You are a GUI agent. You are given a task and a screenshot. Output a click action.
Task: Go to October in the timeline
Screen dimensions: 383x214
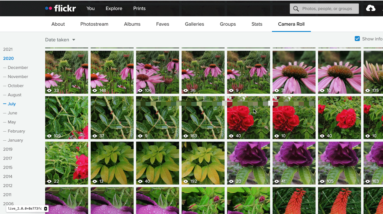[x=16, y=86]
